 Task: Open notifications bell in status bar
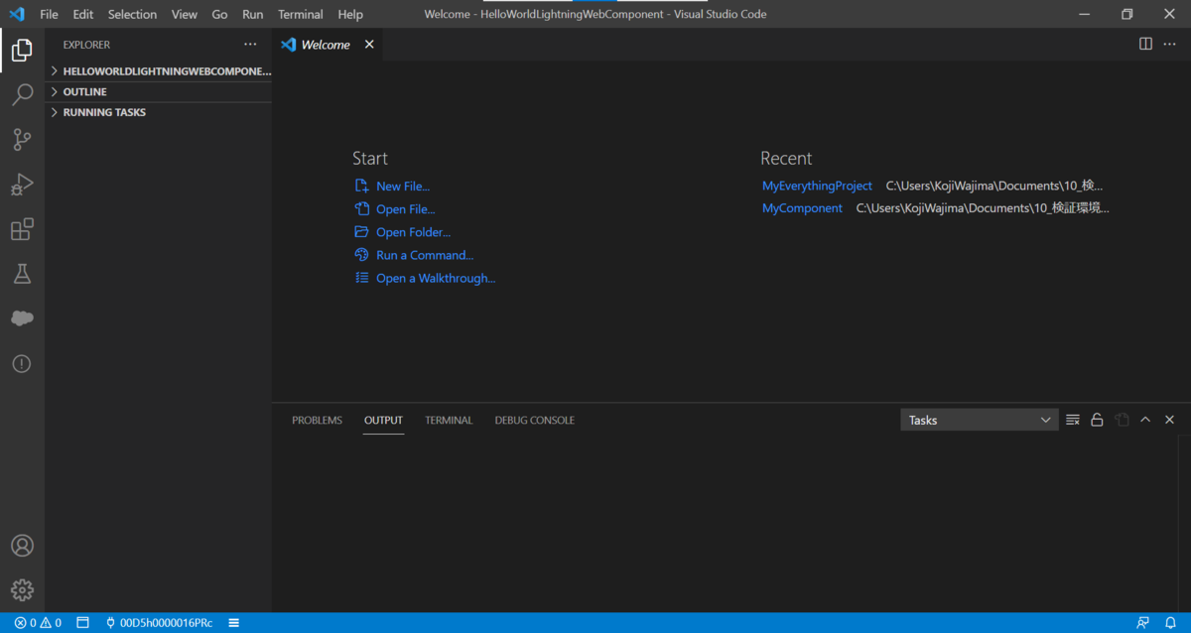1170,623
